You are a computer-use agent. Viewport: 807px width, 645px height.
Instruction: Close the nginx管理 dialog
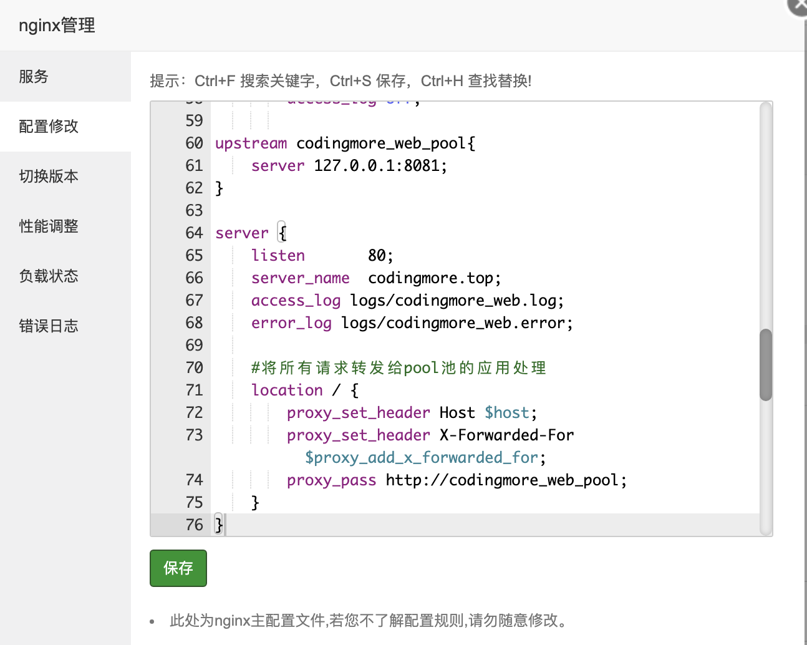pos(800,5)
